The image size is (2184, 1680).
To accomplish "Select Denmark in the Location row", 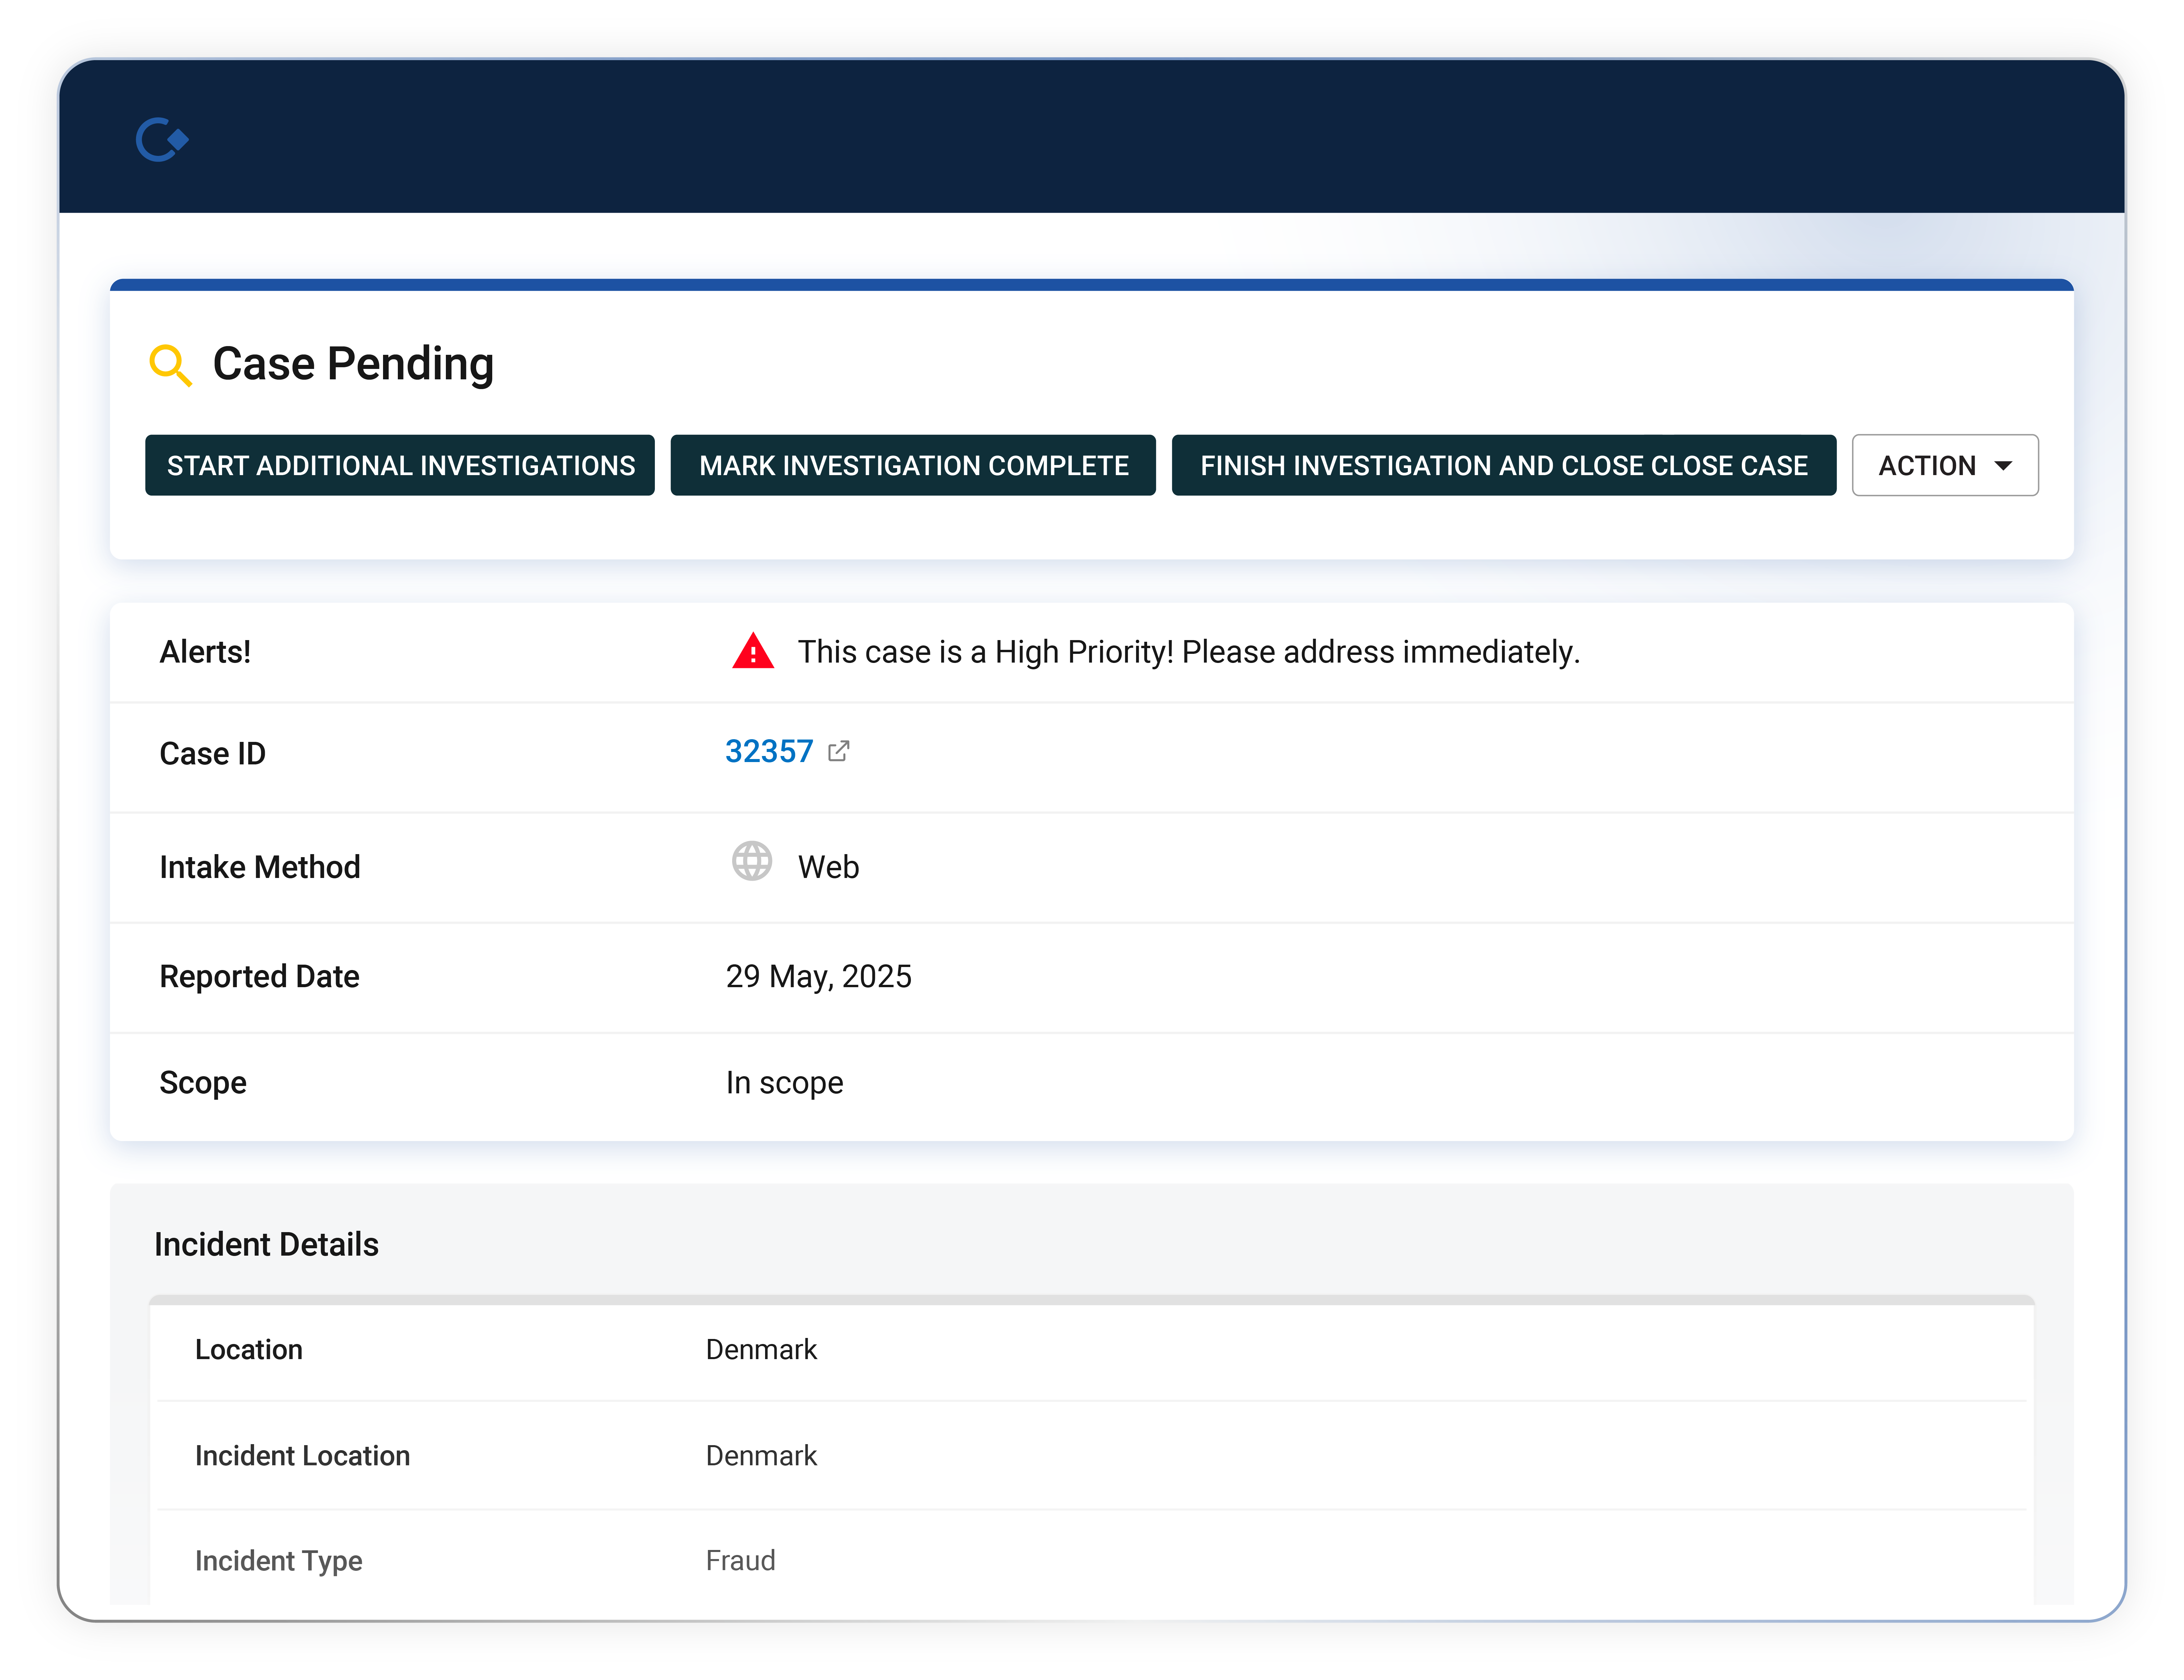I will (x=762, y=1350).
